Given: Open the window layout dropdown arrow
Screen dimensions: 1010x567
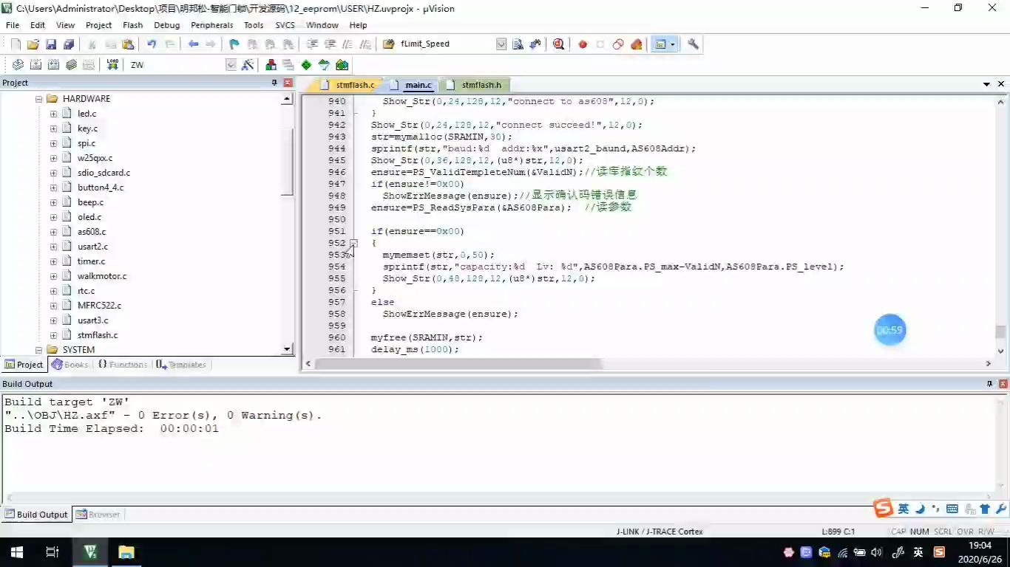Looking at the screenshot, I should click(672, 44).
